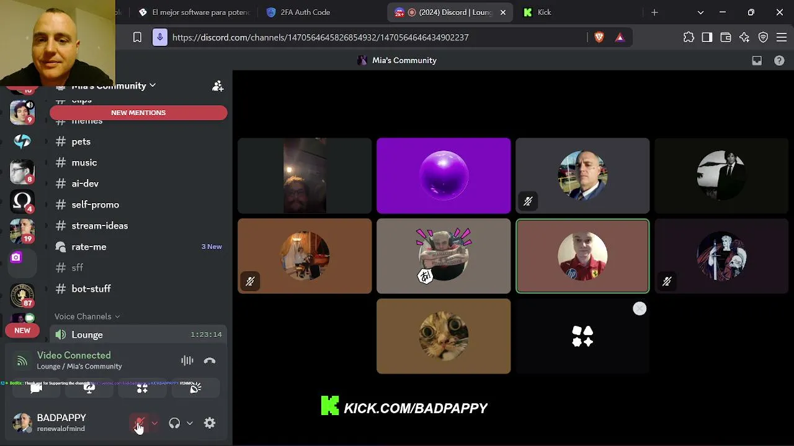Turn on camera in the voice panel
Viewport: 794px width, 446px height.
(x=36, y=388)
